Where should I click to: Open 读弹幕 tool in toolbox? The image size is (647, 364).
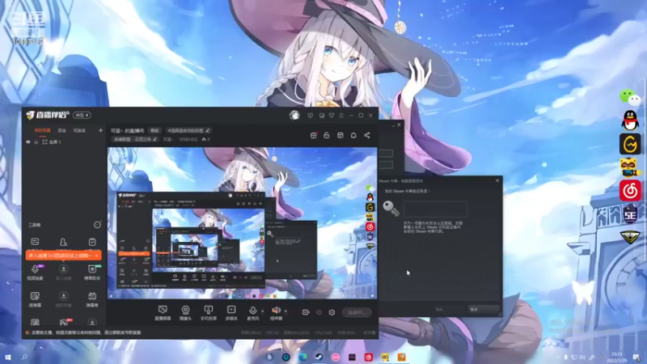35,299
